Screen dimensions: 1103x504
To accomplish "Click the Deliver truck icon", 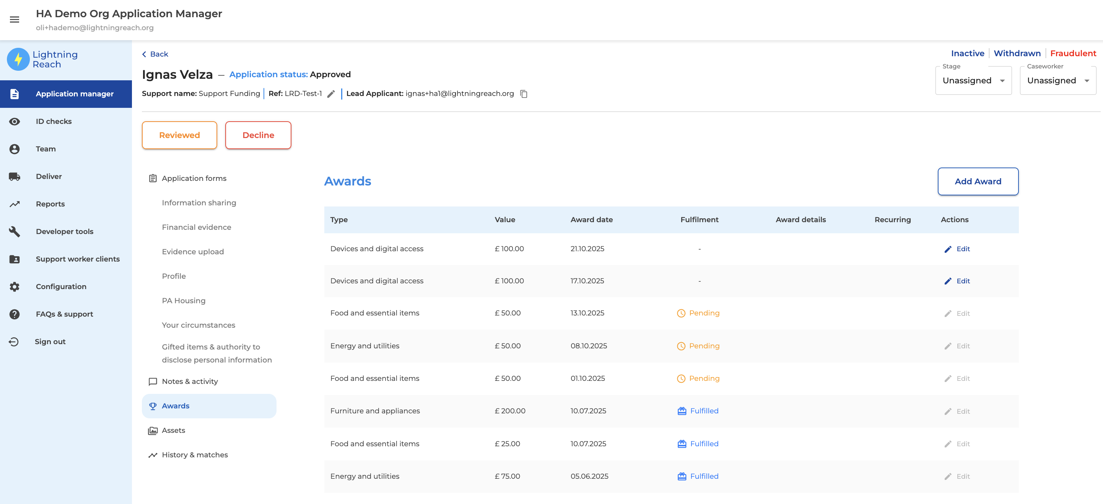I will pos(15,176).
